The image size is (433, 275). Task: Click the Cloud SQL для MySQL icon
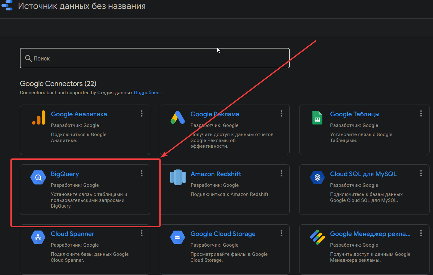pyautogui.click(x=317, y=177)
